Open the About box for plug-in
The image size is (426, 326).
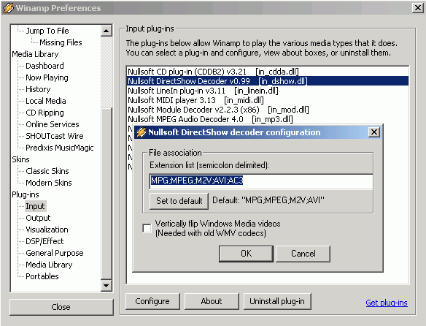coord(212,301)
